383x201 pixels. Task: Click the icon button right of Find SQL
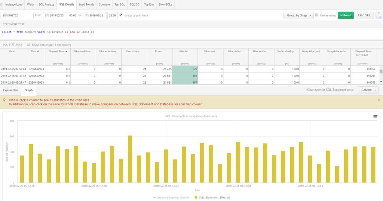click(x=379, y=15)
